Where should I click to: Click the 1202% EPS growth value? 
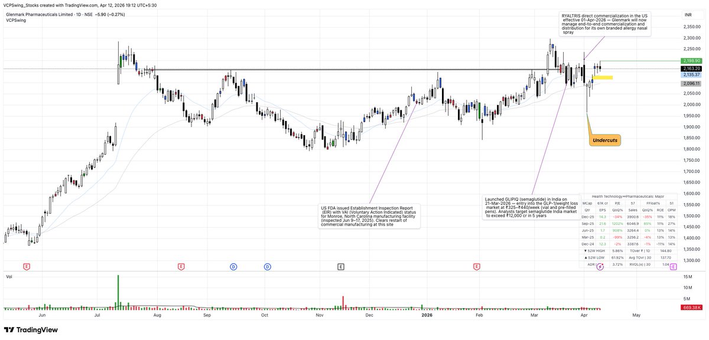pos(617,224)
